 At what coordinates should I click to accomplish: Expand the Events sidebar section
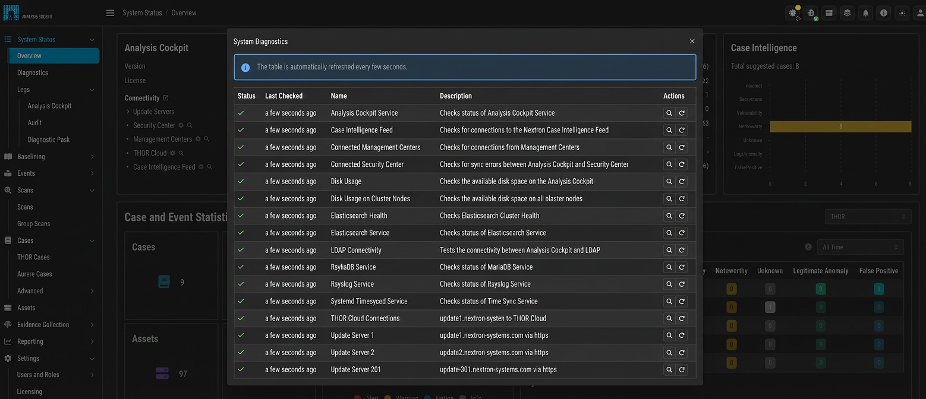pyautogui.click(x=92, y=173)
